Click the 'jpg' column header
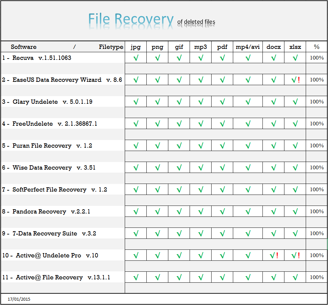This screenshot has height=305, width=328. point(136,47)
